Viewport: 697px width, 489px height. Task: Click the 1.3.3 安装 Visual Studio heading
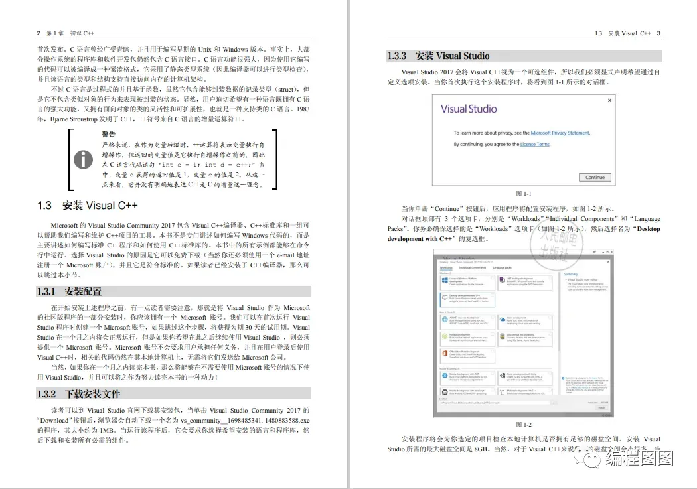438,56
